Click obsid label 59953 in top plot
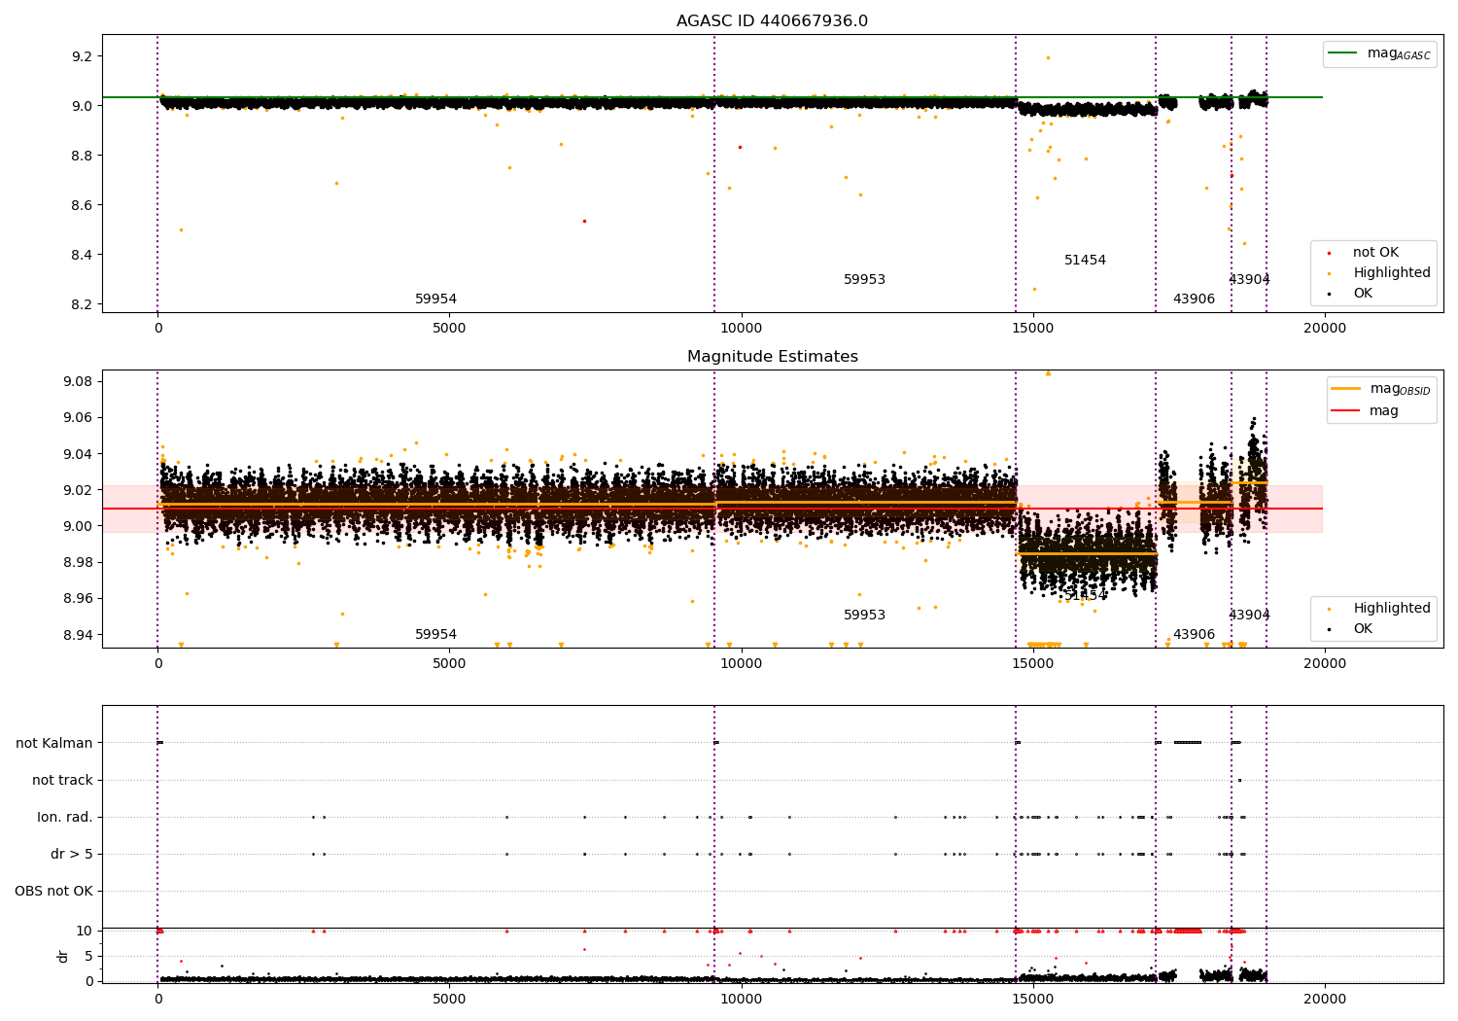The image size is (1458, 1021). point(864,280)
